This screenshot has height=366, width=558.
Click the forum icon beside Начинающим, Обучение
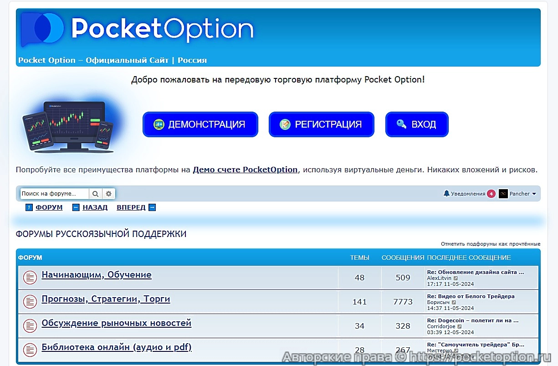coord(30,277)
